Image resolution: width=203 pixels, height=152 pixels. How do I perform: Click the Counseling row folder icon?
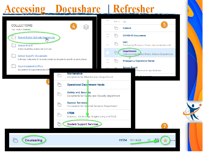[x=15, y=140]
